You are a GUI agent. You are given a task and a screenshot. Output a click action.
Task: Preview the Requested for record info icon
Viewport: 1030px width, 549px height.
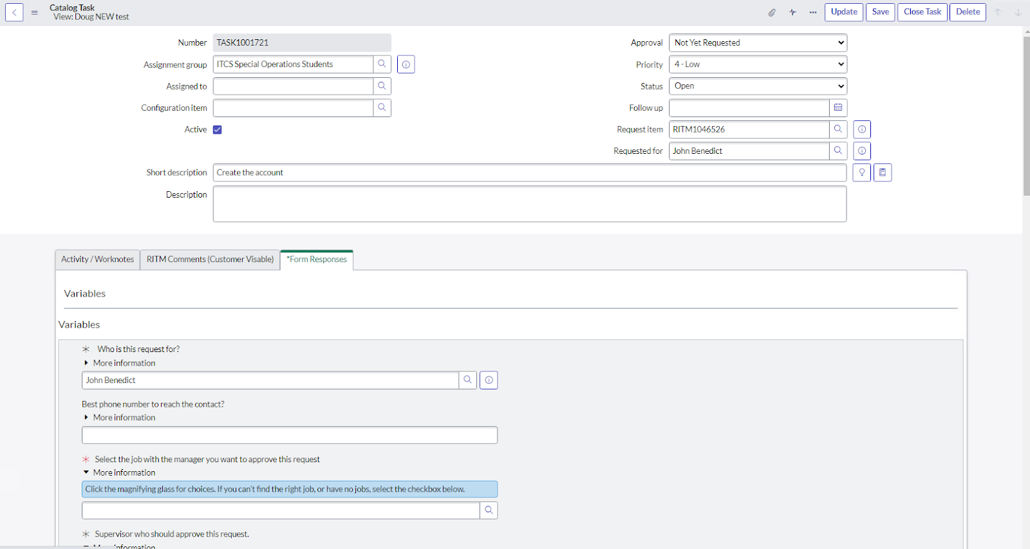(x=862, y=151)
